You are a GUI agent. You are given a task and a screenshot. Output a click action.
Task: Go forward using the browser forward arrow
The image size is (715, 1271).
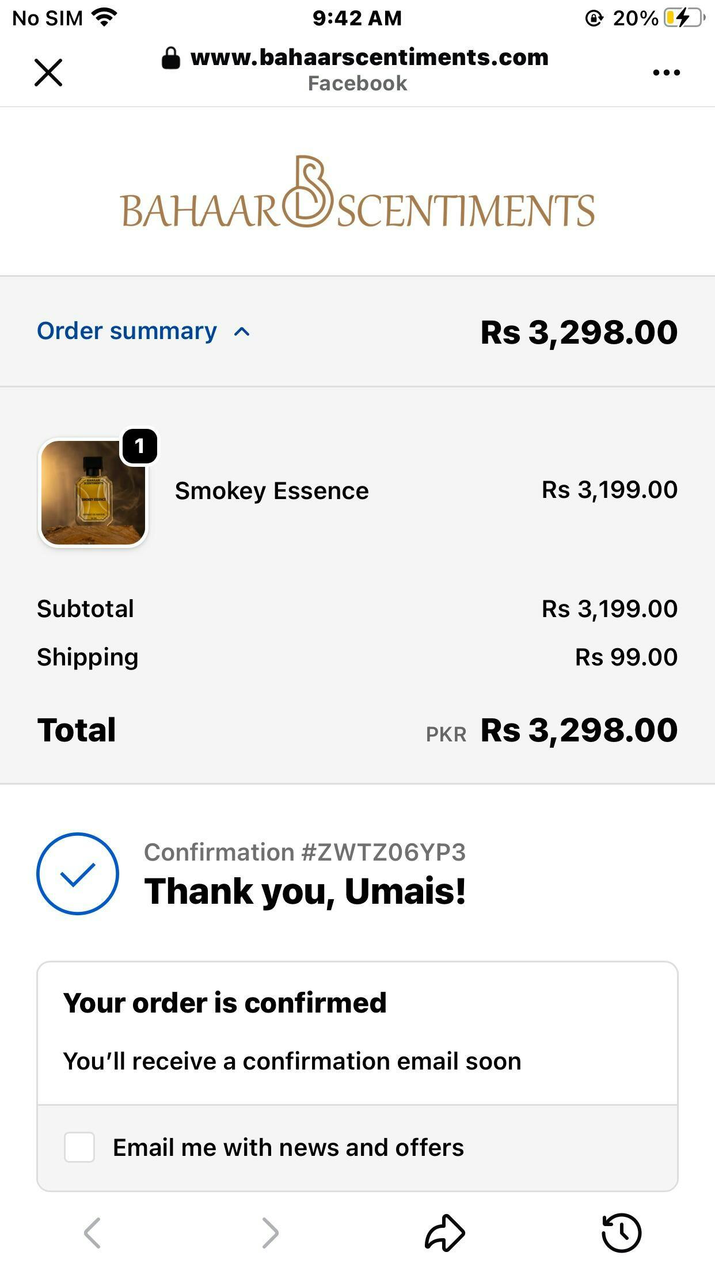click(270, 1232)
